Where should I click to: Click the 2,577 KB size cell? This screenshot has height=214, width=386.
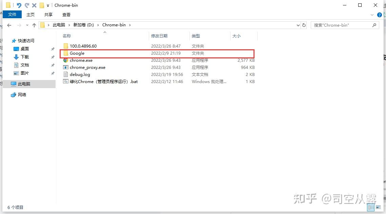tap(246, 60)
